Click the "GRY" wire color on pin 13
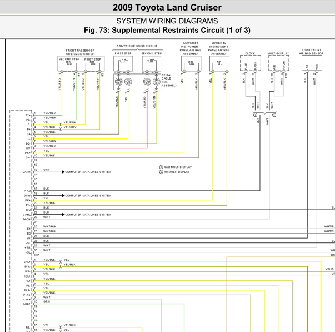The width and height of the screenshot is (335, 332). point(47,170)
